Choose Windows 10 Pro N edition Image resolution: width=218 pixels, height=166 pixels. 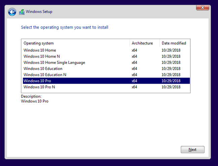[x=106, y=87]
